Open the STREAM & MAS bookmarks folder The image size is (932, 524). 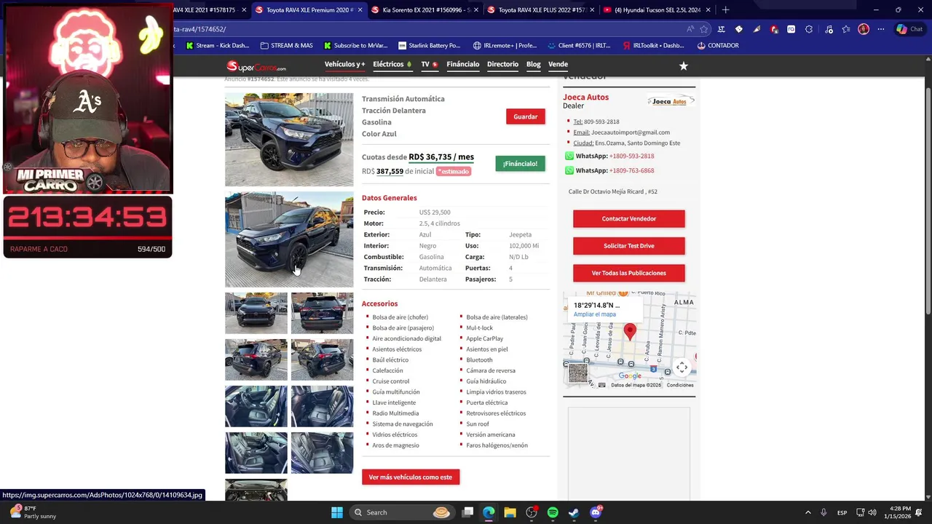285,45
